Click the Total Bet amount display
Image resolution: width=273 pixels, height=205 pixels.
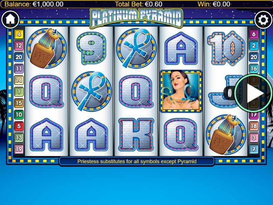pos(139,4)
